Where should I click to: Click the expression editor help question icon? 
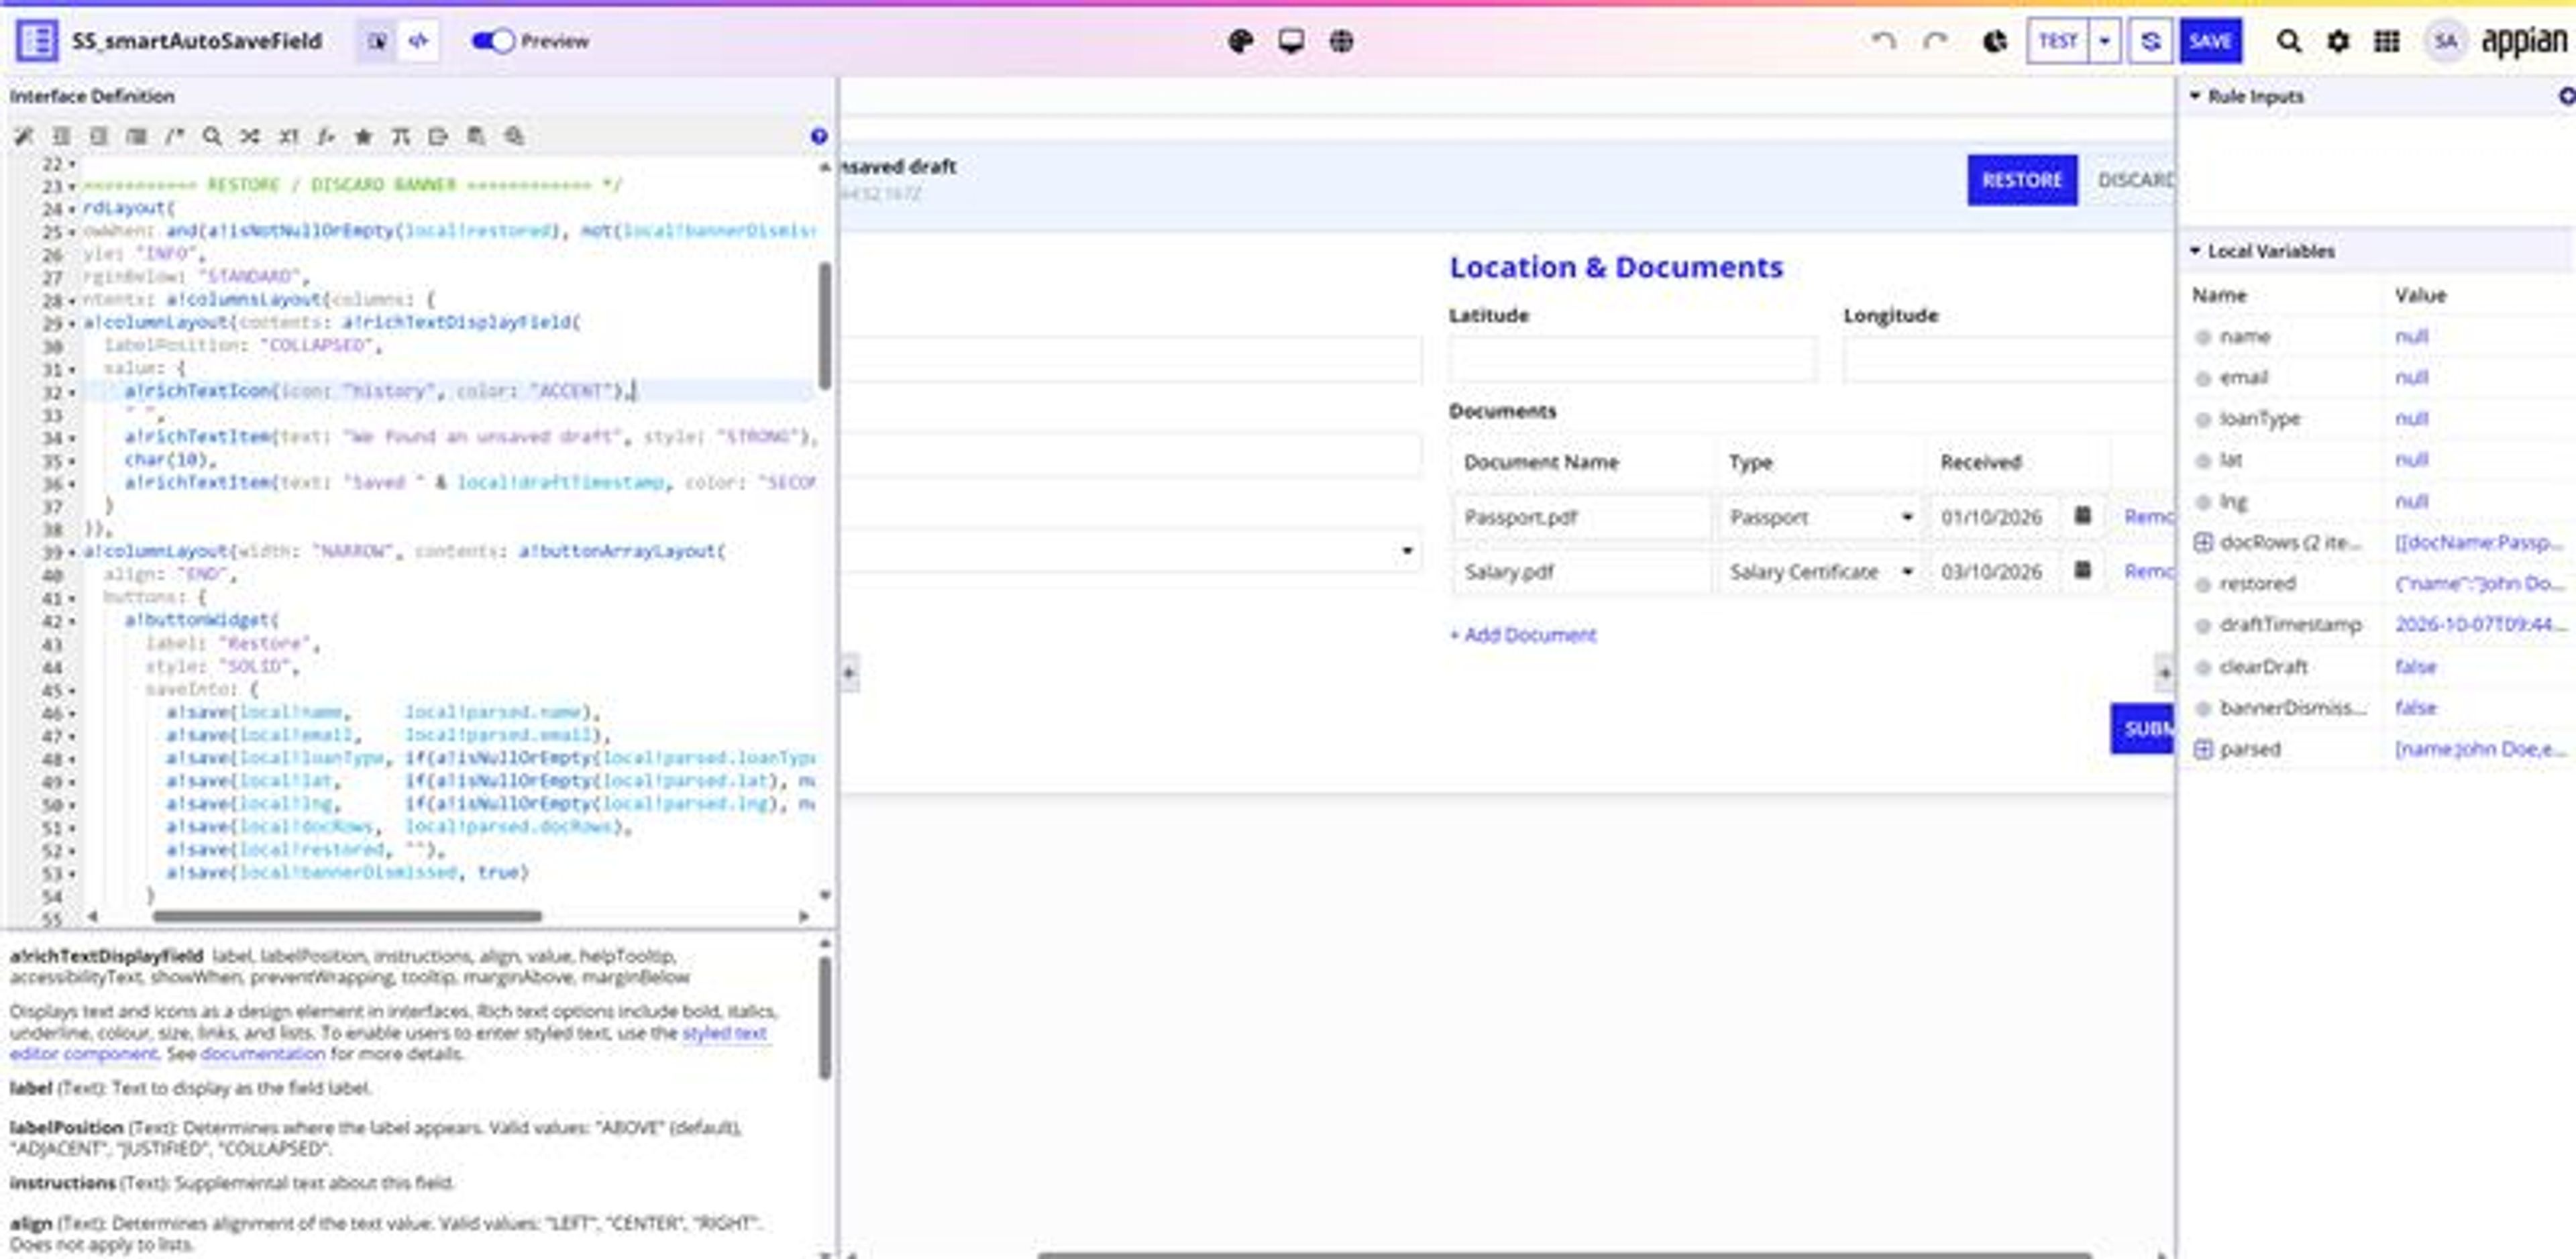click(x=819, y=136)
